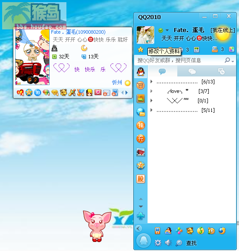
Task: Open the Qzone star icon below avatar
Action: [141, 50]
